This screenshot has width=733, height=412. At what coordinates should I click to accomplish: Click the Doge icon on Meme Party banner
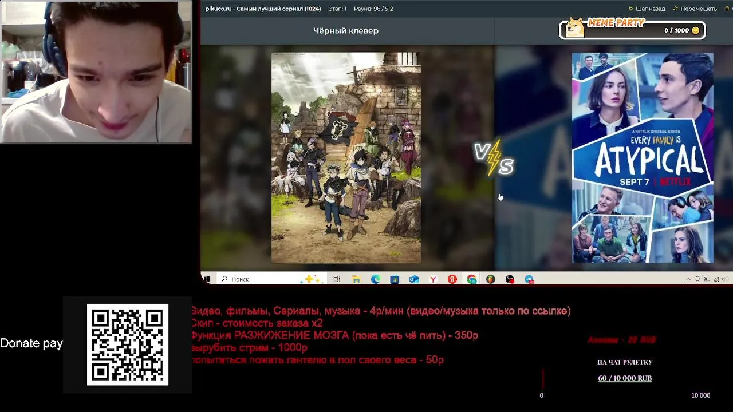(575, 27)
